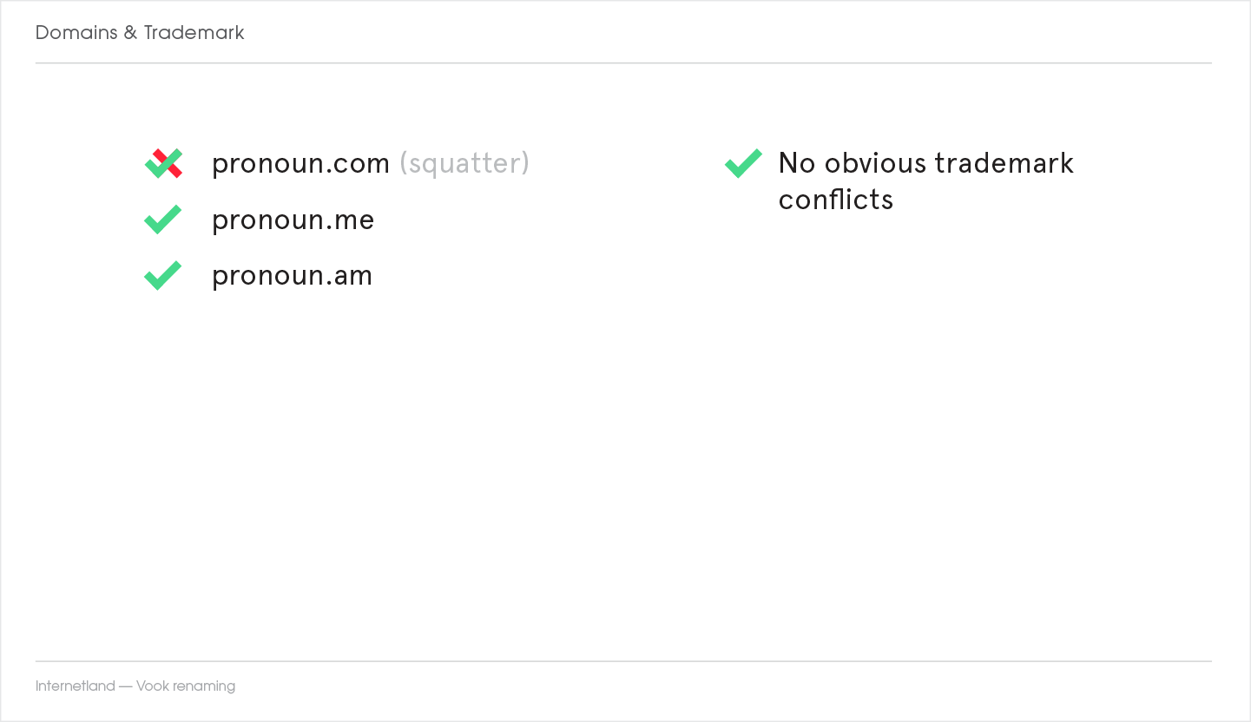This screenshot has height=722, width=1251.
Task: Click the horizontal divider under the title
Action: click(623, 63)
